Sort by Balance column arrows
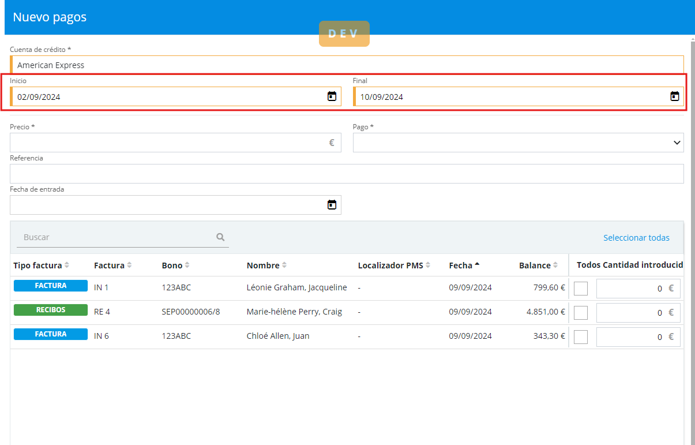The image size is (695, 445). point(555,265)
